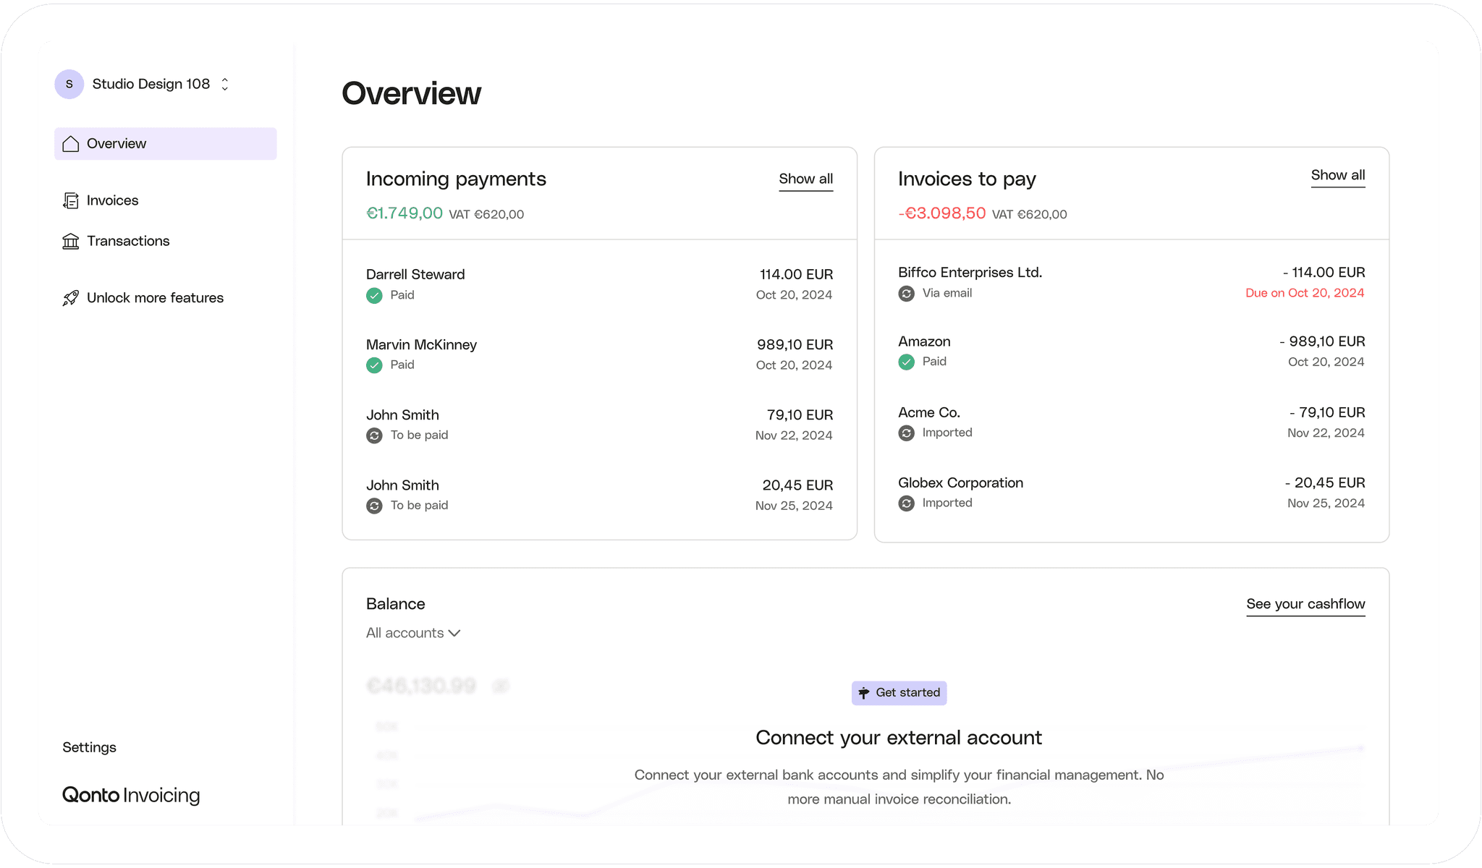
Task: Click green Paid checkmark beside Amazon
Action: point(906,362)
